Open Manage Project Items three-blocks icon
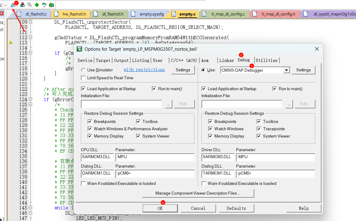The image size is (356, 221). [x=22, y=5]
